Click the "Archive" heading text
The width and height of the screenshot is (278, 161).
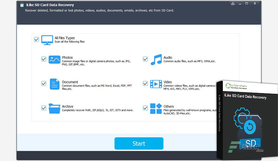(x=68, y=106)
